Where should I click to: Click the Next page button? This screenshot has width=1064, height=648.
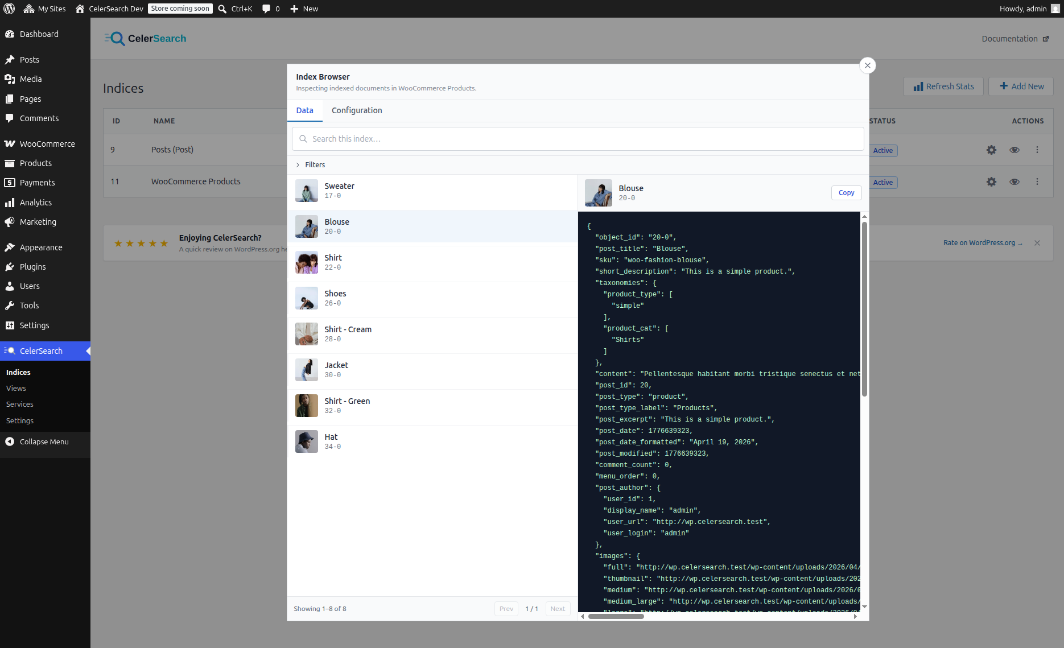pyautogui.click(x=558, y=609)
